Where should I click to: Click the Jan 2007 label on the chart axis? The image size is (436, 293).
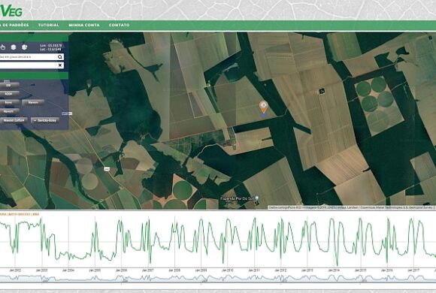pos(148,270)
